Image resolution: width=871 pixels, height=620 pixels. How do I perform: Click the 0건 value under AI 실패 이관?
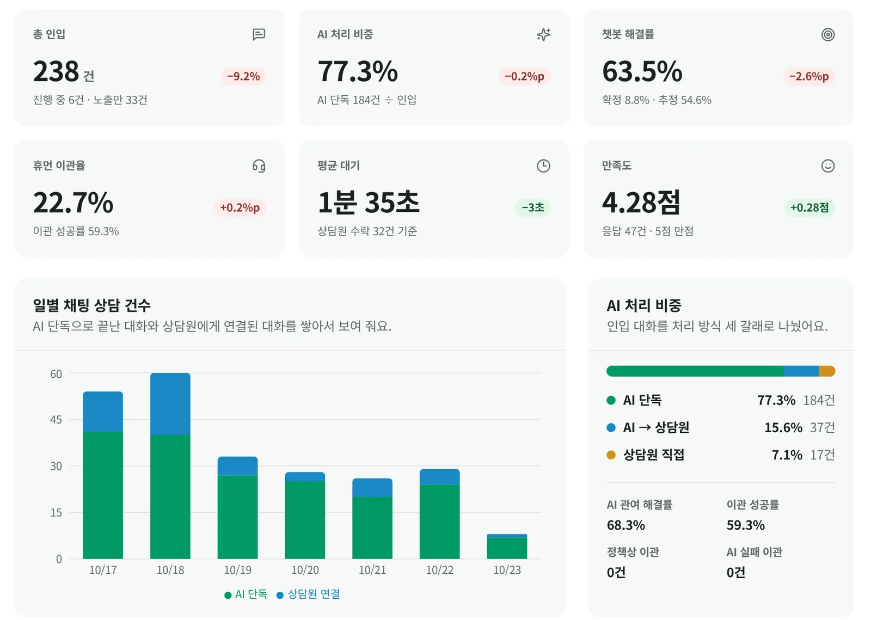coord(736,573)
